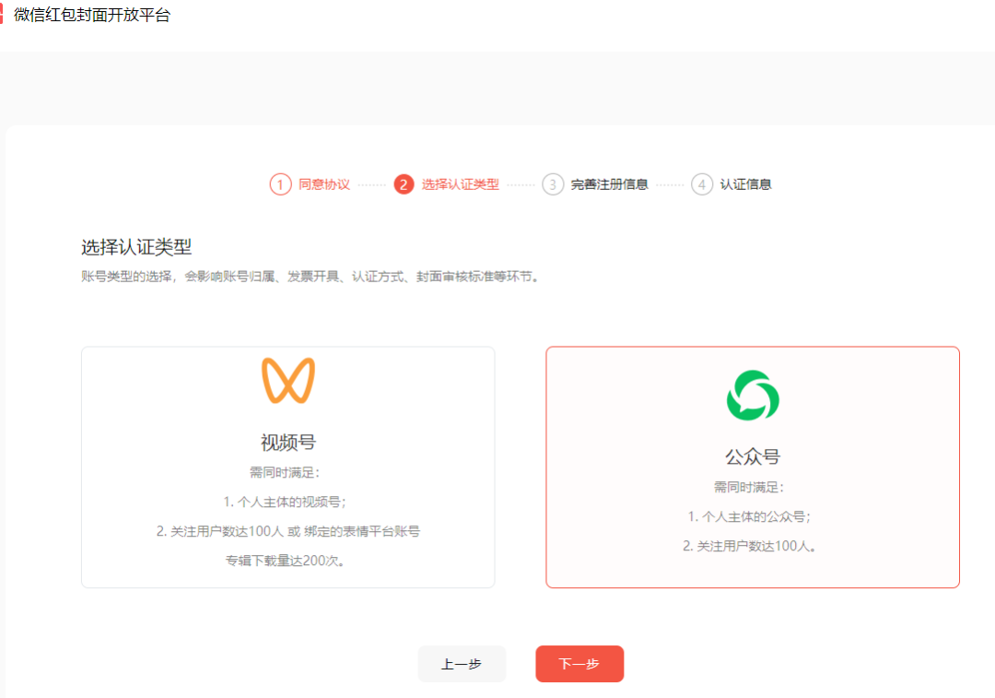Click the red logo beside 微信红包封面开放平台
The image size is (995, 698).
[1, 15]
